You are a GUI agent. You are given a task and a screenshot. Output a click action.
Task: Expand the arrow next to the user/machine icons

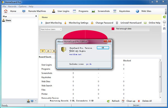(x=36, y=101)
